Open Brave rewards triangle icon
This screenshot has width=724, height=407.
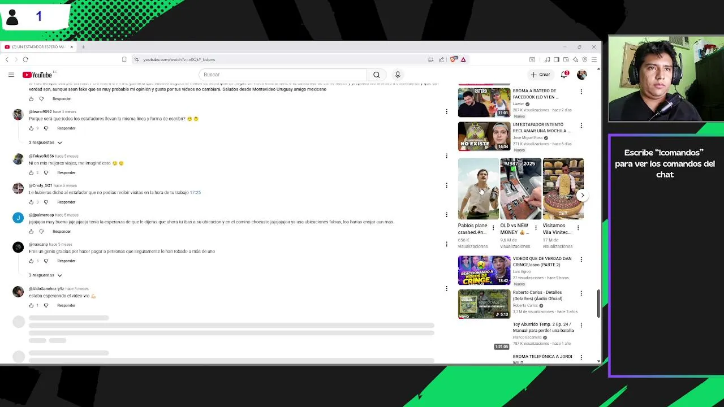[x=463, y=59]
